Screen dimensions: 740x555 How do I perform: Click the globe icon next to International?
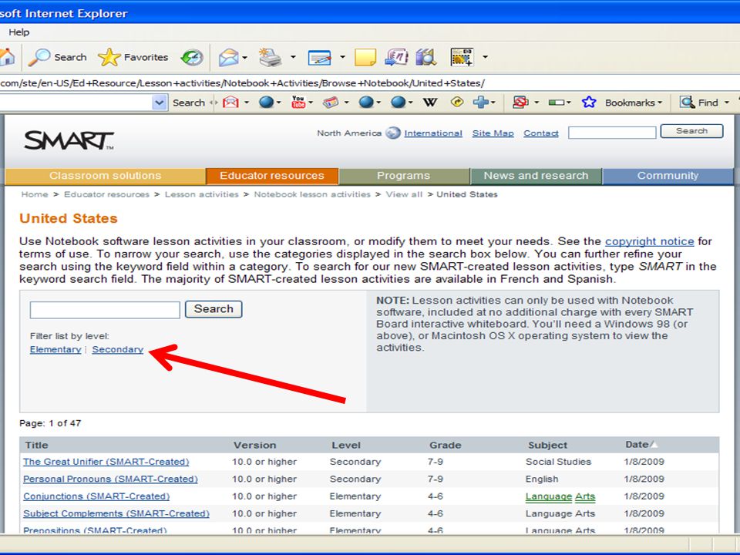(392, 133)
